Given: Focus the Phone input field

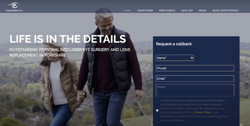Looking at the screenshot, I should (195, 68).
